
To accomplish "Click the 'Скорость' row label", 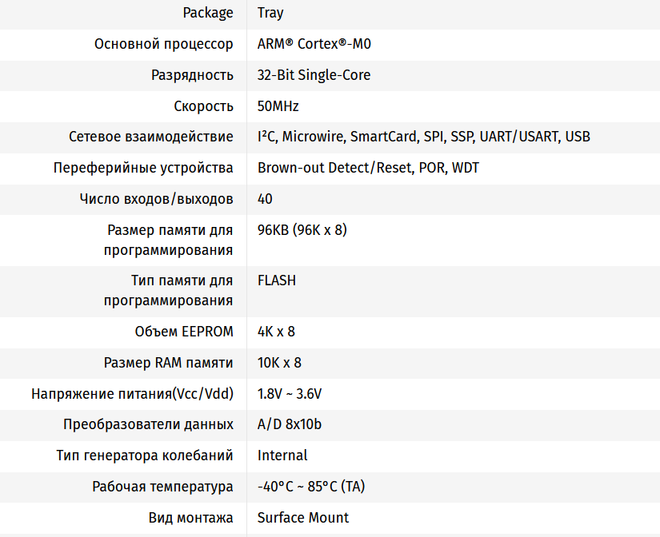I will (203, 106).
